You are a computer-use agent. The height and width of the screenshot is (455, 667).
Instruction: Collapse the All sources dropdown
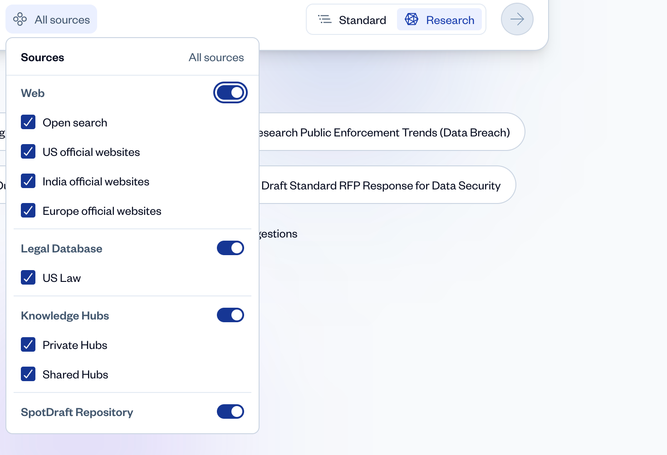51,19
